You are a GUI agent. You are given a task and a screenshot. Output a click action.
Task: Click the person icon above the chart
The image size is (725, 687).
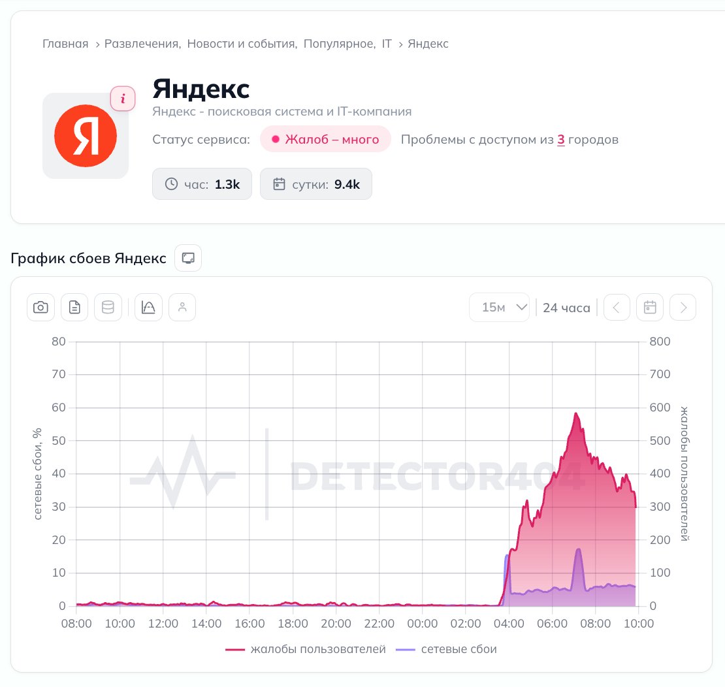[182, 307]
